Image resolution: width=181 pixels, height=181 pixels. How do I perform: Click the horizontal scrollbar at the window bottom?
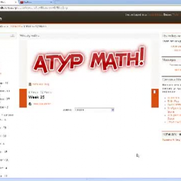pyautogui.click(x=90, y=179)
